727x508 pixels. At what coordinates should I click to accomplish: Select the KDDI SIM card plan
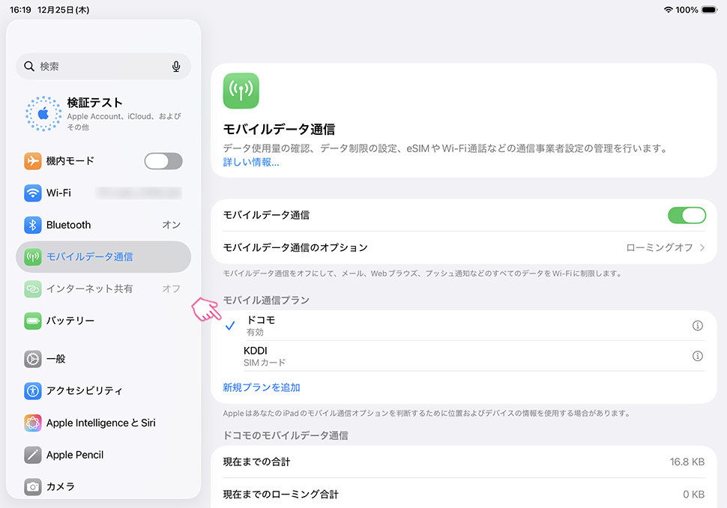point(450,356)
